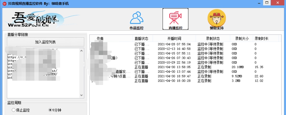Minimize the 抖音视频直播监控软件 window
Screen dimensions: 286x115
[259, 3]
